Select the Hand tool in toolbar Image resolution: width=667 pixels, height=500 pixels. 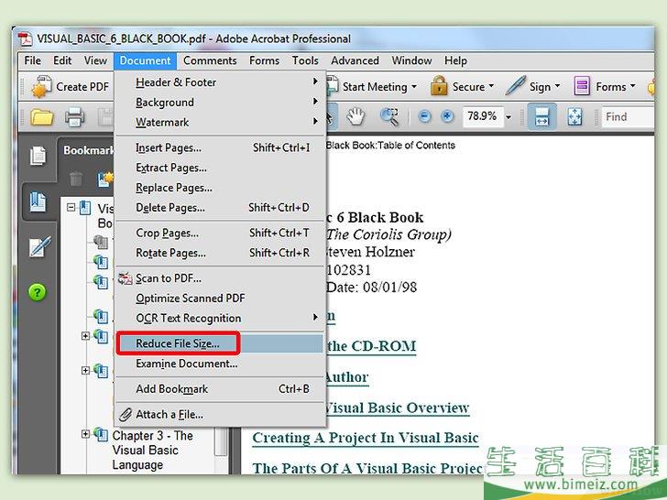(355, 116)
